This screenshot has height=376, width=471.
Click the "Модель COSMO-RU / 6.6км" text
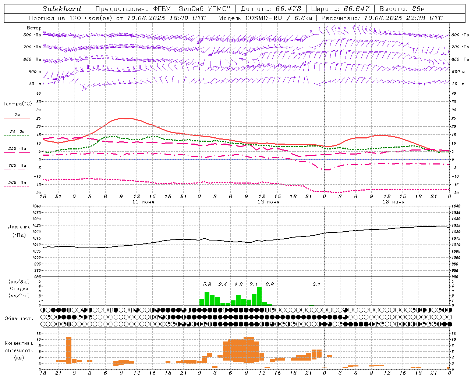[265, 18]
